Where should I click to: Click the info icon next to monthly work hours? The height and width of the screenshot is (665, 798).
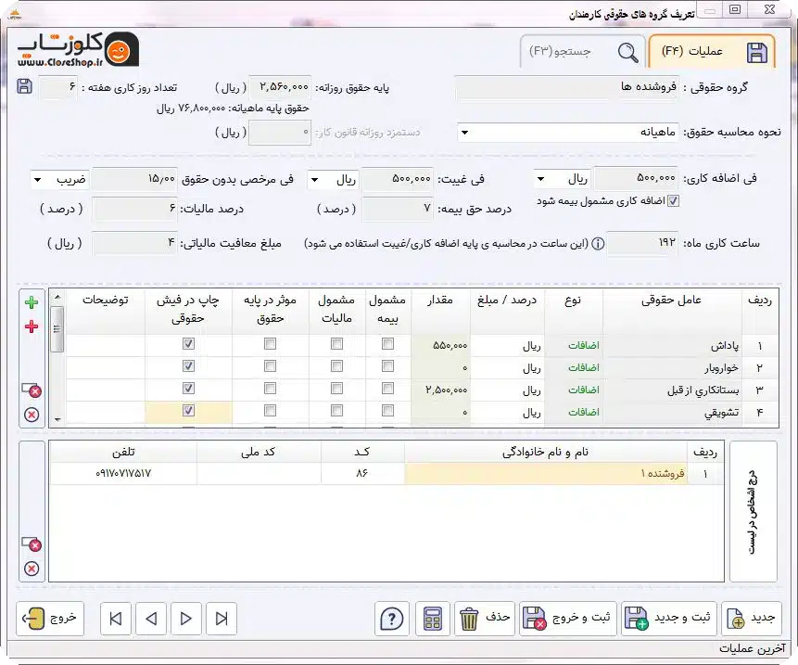pos(599,243)
